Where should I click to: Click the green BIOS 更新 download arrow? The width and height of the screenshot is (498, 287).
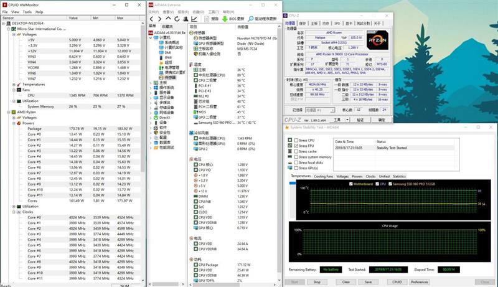point(225,19)
